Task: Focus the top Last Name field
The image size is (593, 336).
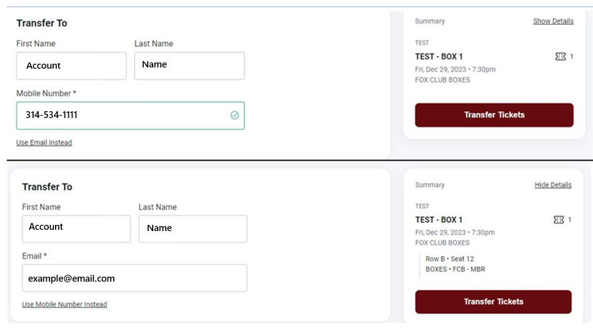Action: [x=190, y=66]
